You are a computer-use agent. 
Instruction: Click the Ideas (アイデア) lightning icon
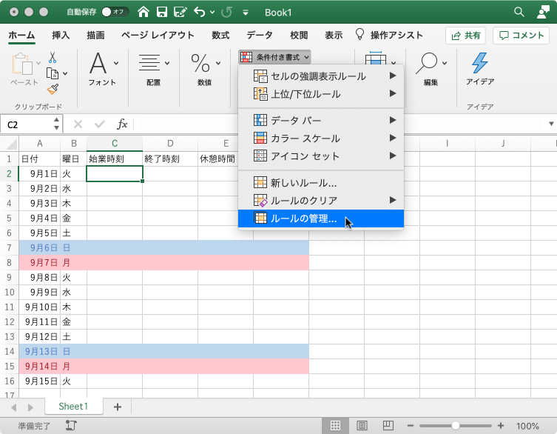click(480, 63)
